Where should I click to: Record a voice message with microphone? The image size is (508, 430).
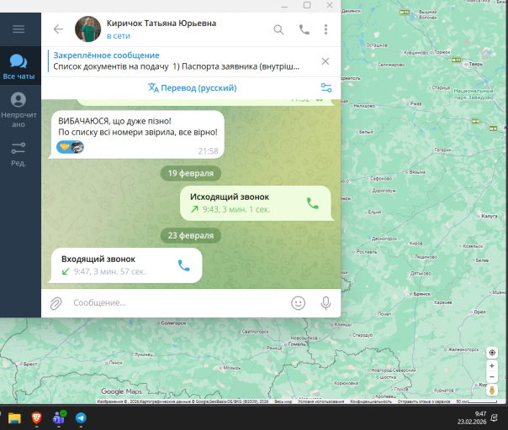(325, 303)
